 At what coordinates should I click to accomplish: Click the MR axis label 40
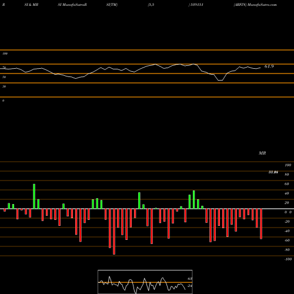[x=286, y=193]
